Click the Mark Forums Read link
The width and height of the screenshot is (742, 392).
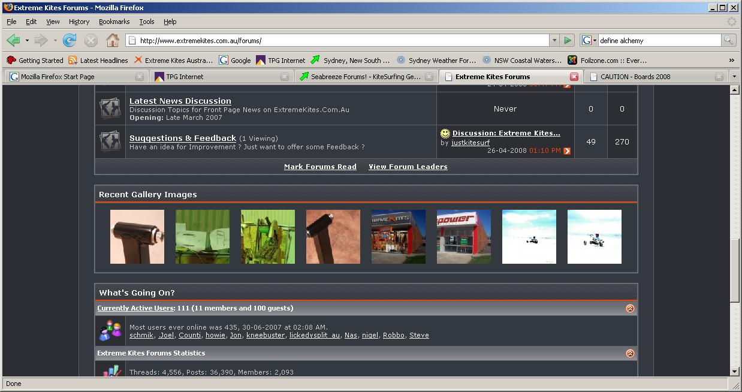(320, 167)
